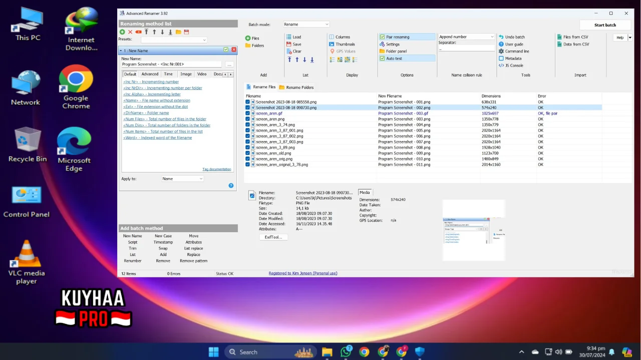Click the Start batch button
641x360 pixels.
[605, 25]
